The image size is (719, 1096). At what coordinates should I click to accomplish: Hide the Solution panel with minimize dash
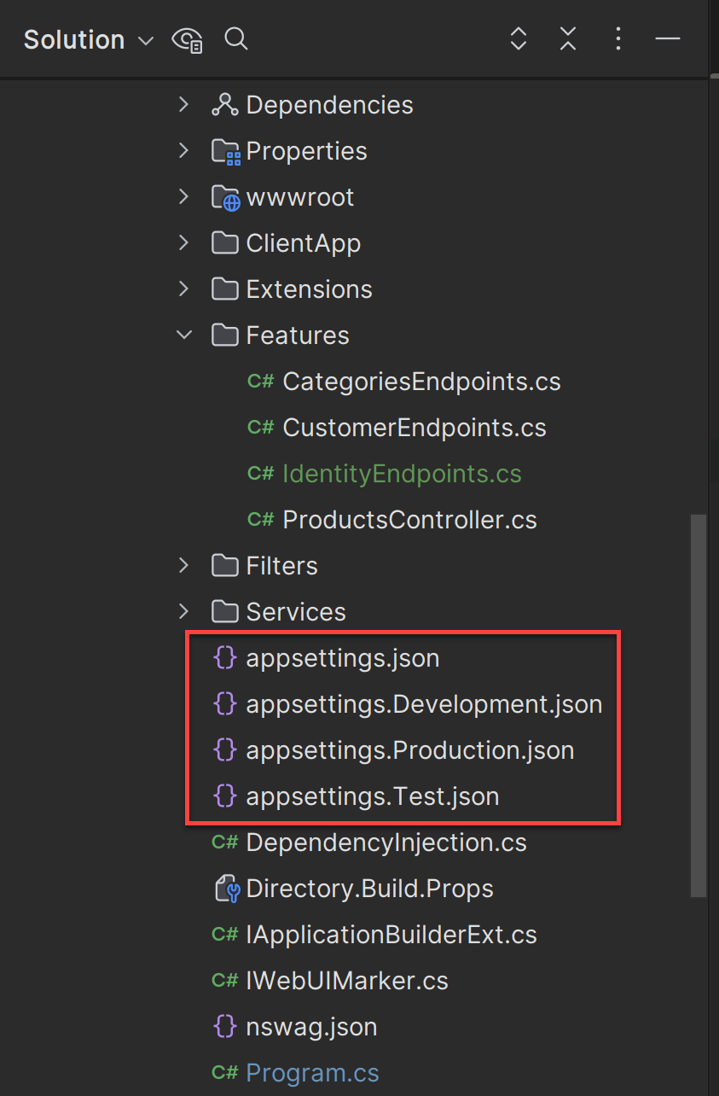tap(668, 39)
